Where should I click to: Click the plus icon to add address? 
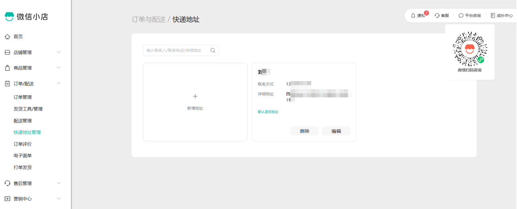coord(195,96)
